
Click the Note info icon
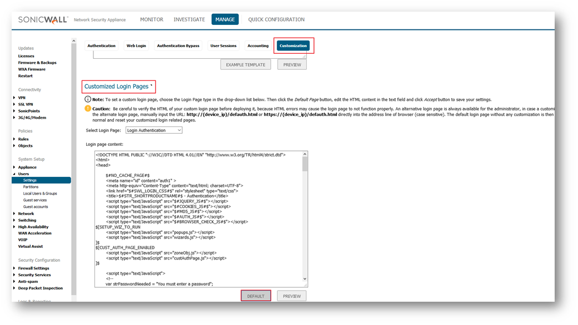tap(88, 99)
